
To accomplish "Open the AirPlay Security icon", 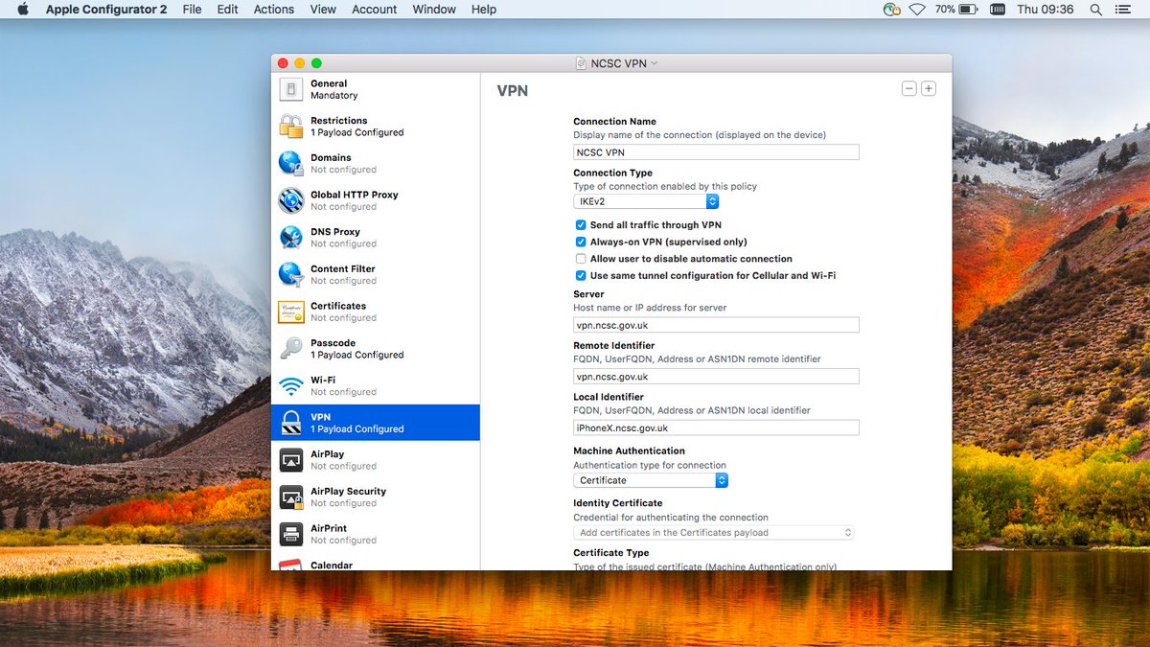I will click(x=291, y=497).
